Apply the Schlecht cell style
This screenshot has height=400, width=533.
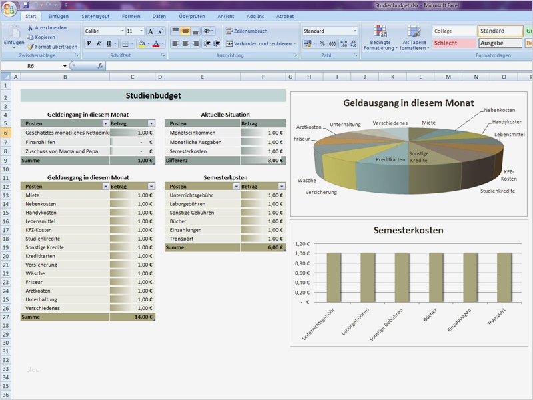(x=454, y=43)
